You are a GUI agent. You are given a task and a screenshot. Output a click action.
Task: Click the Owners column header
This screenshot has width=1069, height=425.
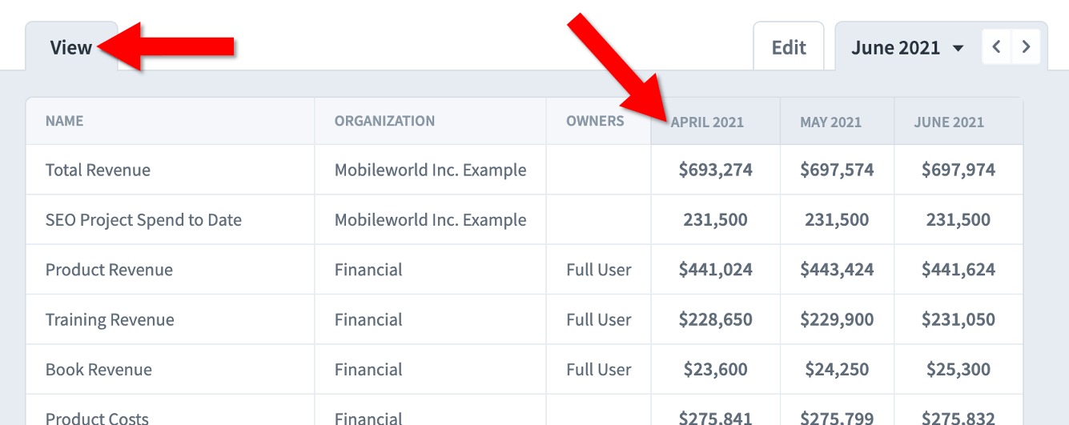click(595, 121)
